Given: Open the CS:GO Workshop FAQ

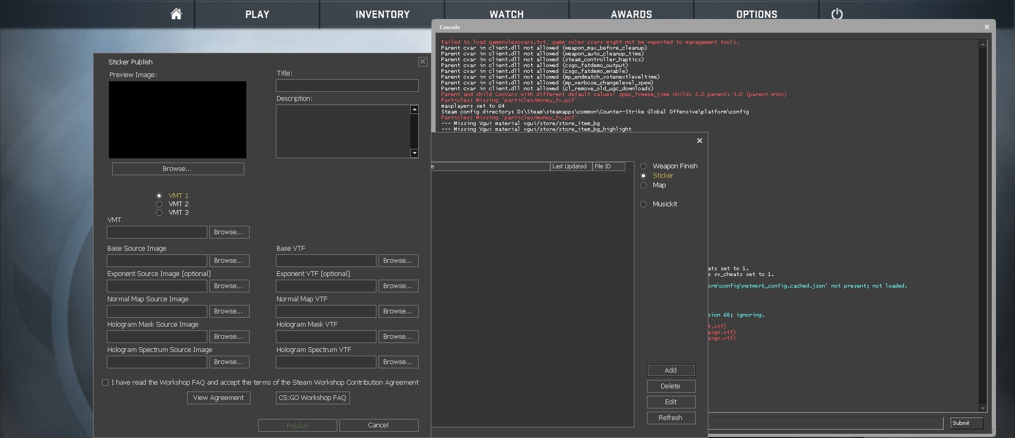Looking at the screenshot, I should pos(312,398).
